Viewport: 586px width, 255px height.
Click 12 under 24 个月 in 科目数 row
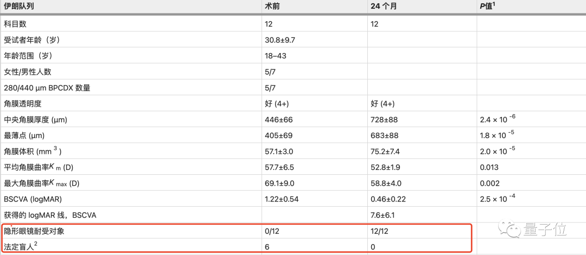click(374, 24)
